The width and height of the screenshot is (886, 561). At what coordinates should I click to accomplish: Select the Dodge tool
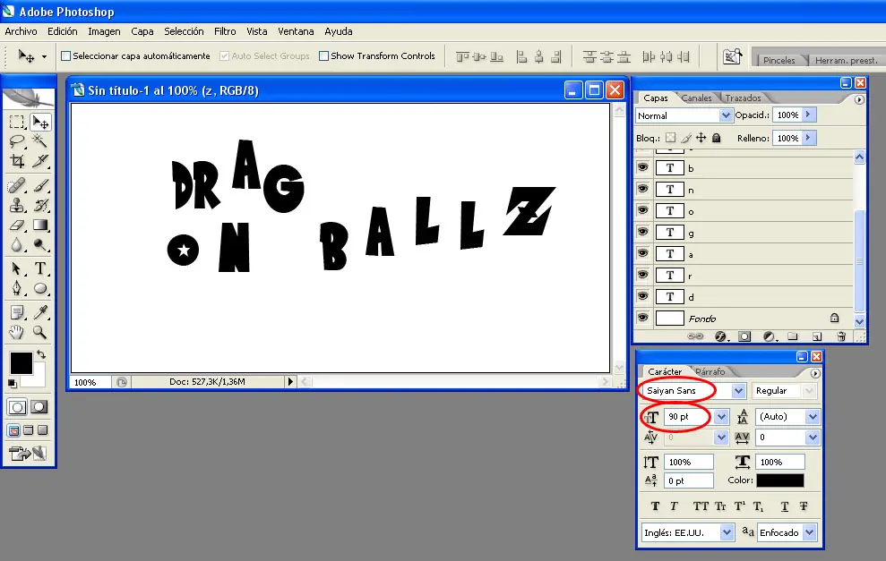(x=40, y=245)
